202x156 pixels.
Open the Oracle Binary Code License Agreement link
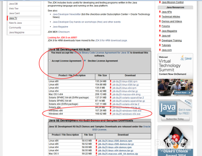(x=102, y=53)
